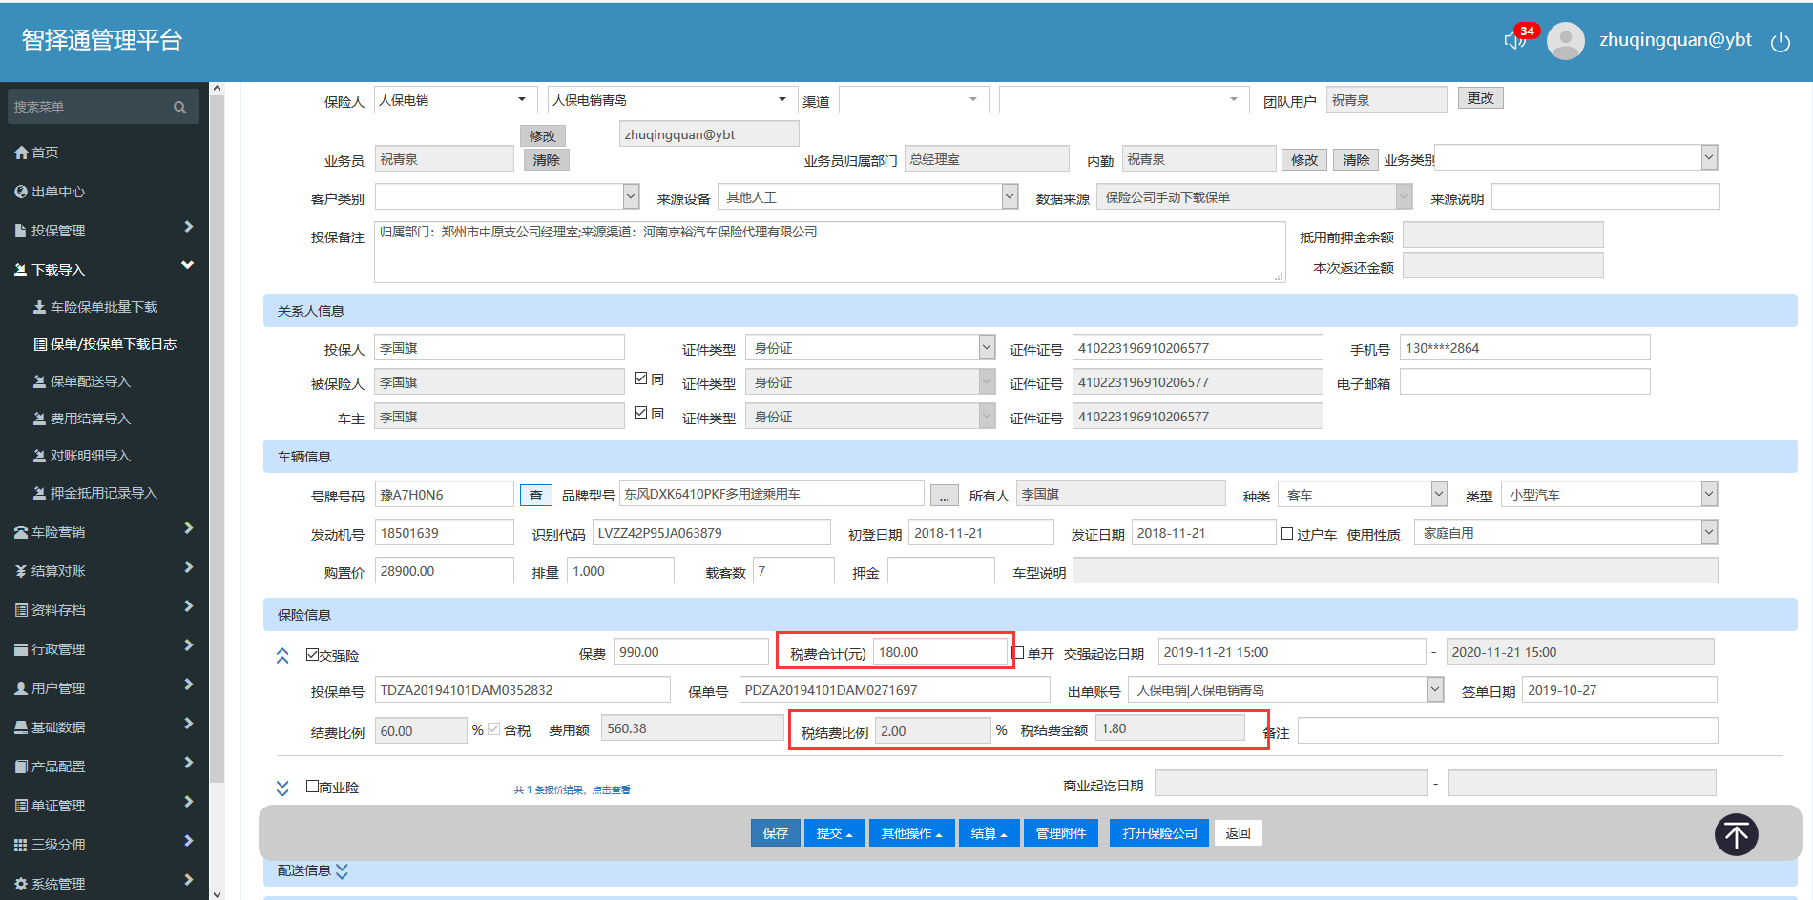
Task: Click the search magnifier in menu search
Action: [x=179, y=107]
